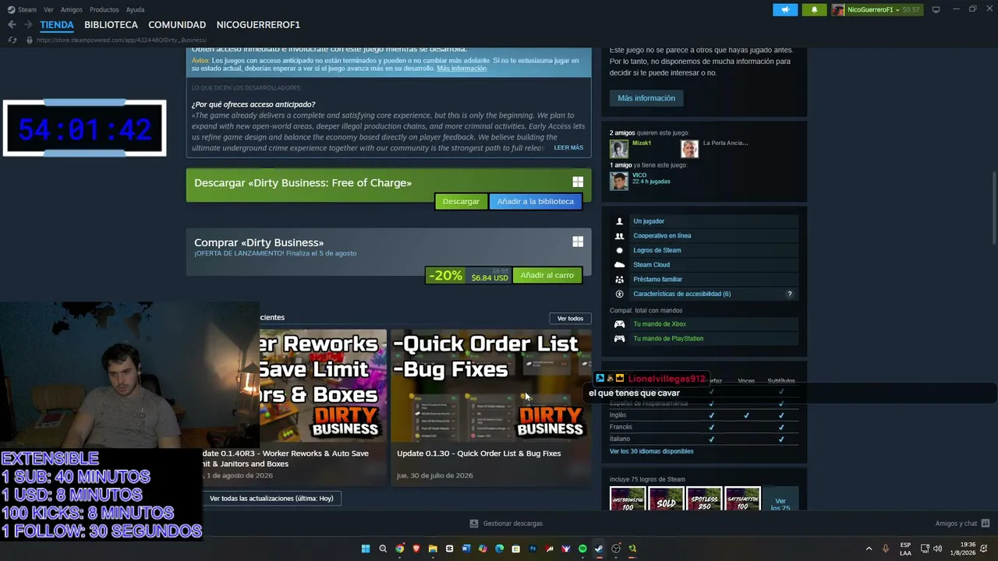Click Windows icon on Comprar Dirty Business row

(578, 242)
